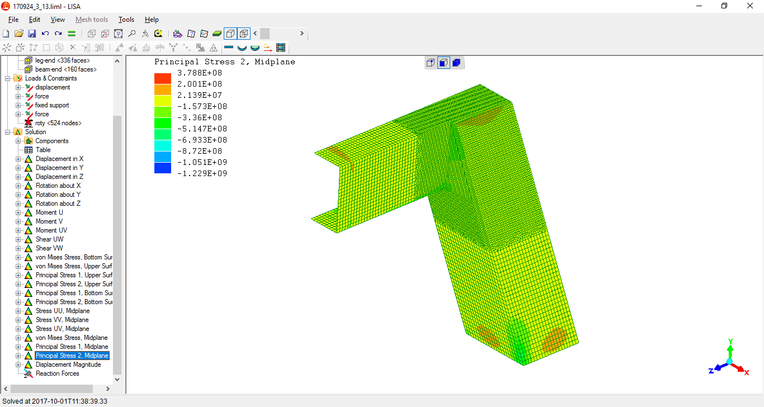Click the Open folder icon

point(19,34)
